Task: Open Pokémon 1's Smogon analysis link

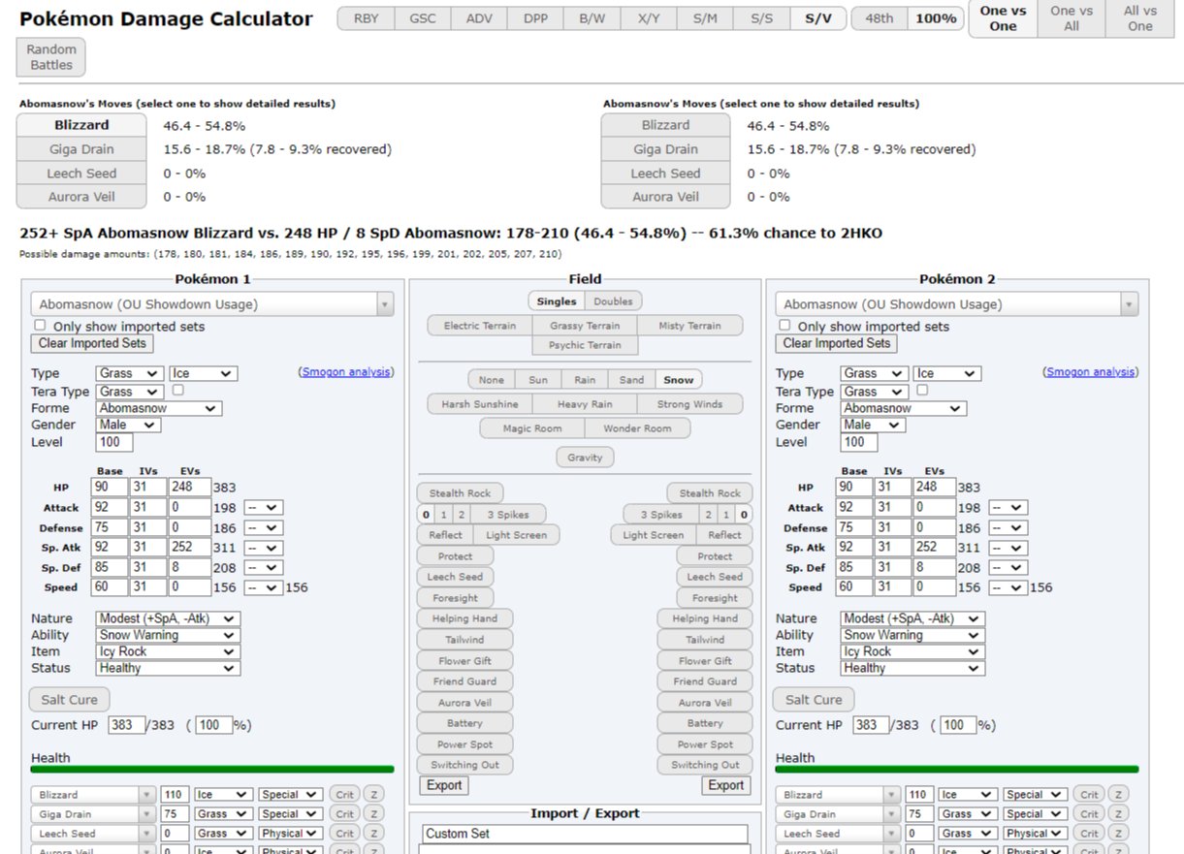Action: [346, 372]
